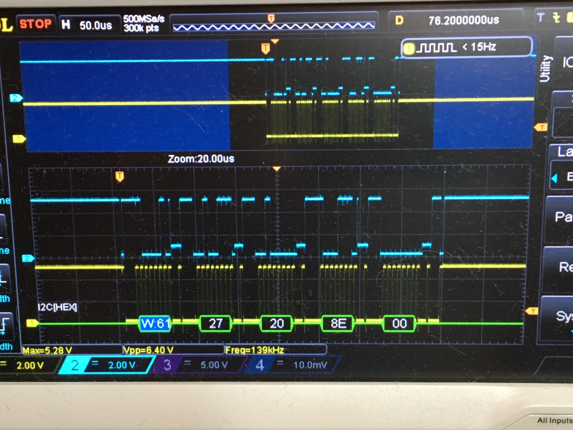This screenshot has width=573, height=430.
Task: Click the blue left arrow menu expander
Action: (x=554, y=179)
